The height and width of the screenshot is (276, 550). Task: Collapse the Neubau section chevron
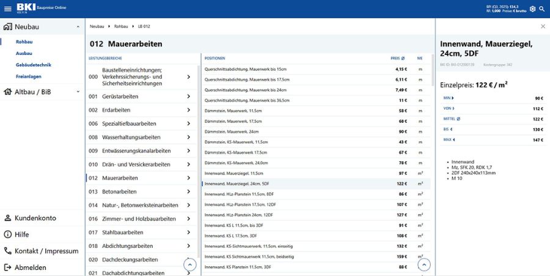tap(78, 27)
